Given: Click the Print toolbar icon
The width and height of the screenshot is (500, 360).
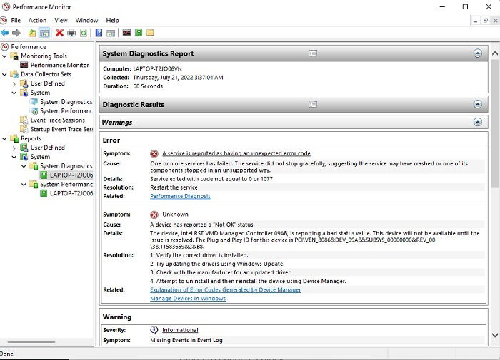Looking at the screenshot, I should (71, 33).
